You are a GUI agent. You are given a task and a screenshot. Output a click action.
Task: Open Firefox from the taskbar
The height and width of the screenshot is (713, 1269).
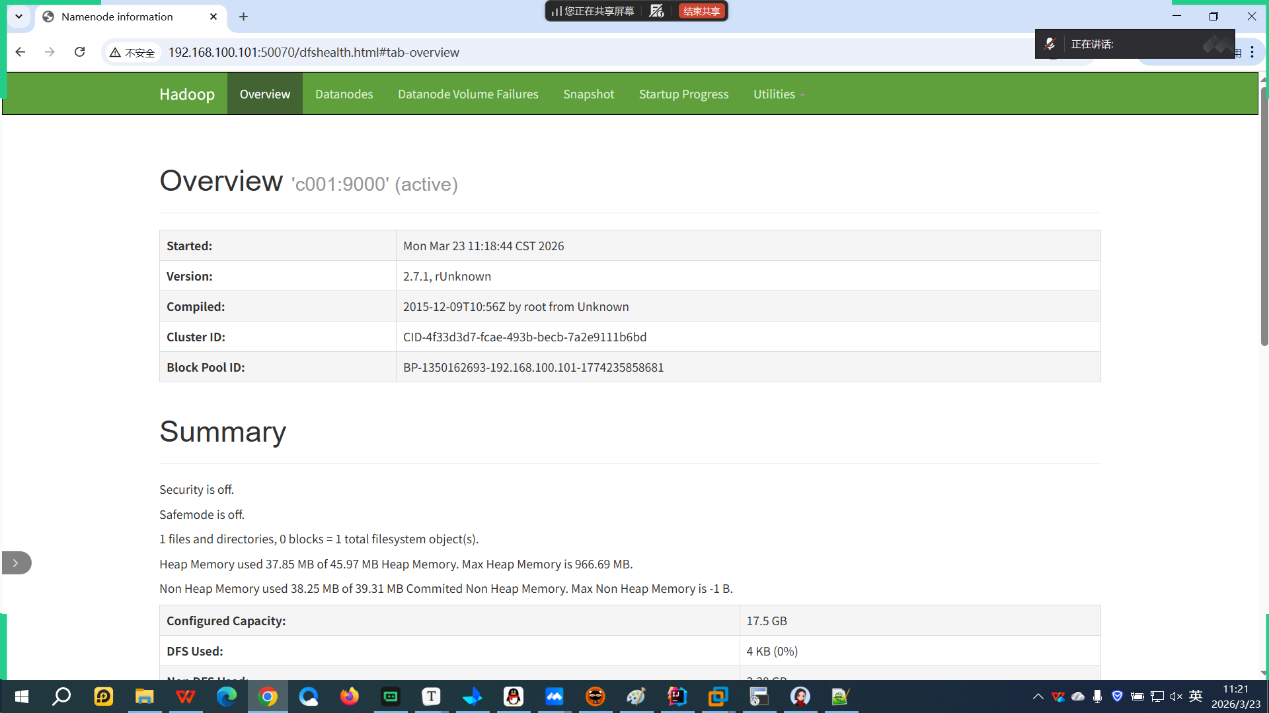349,696
